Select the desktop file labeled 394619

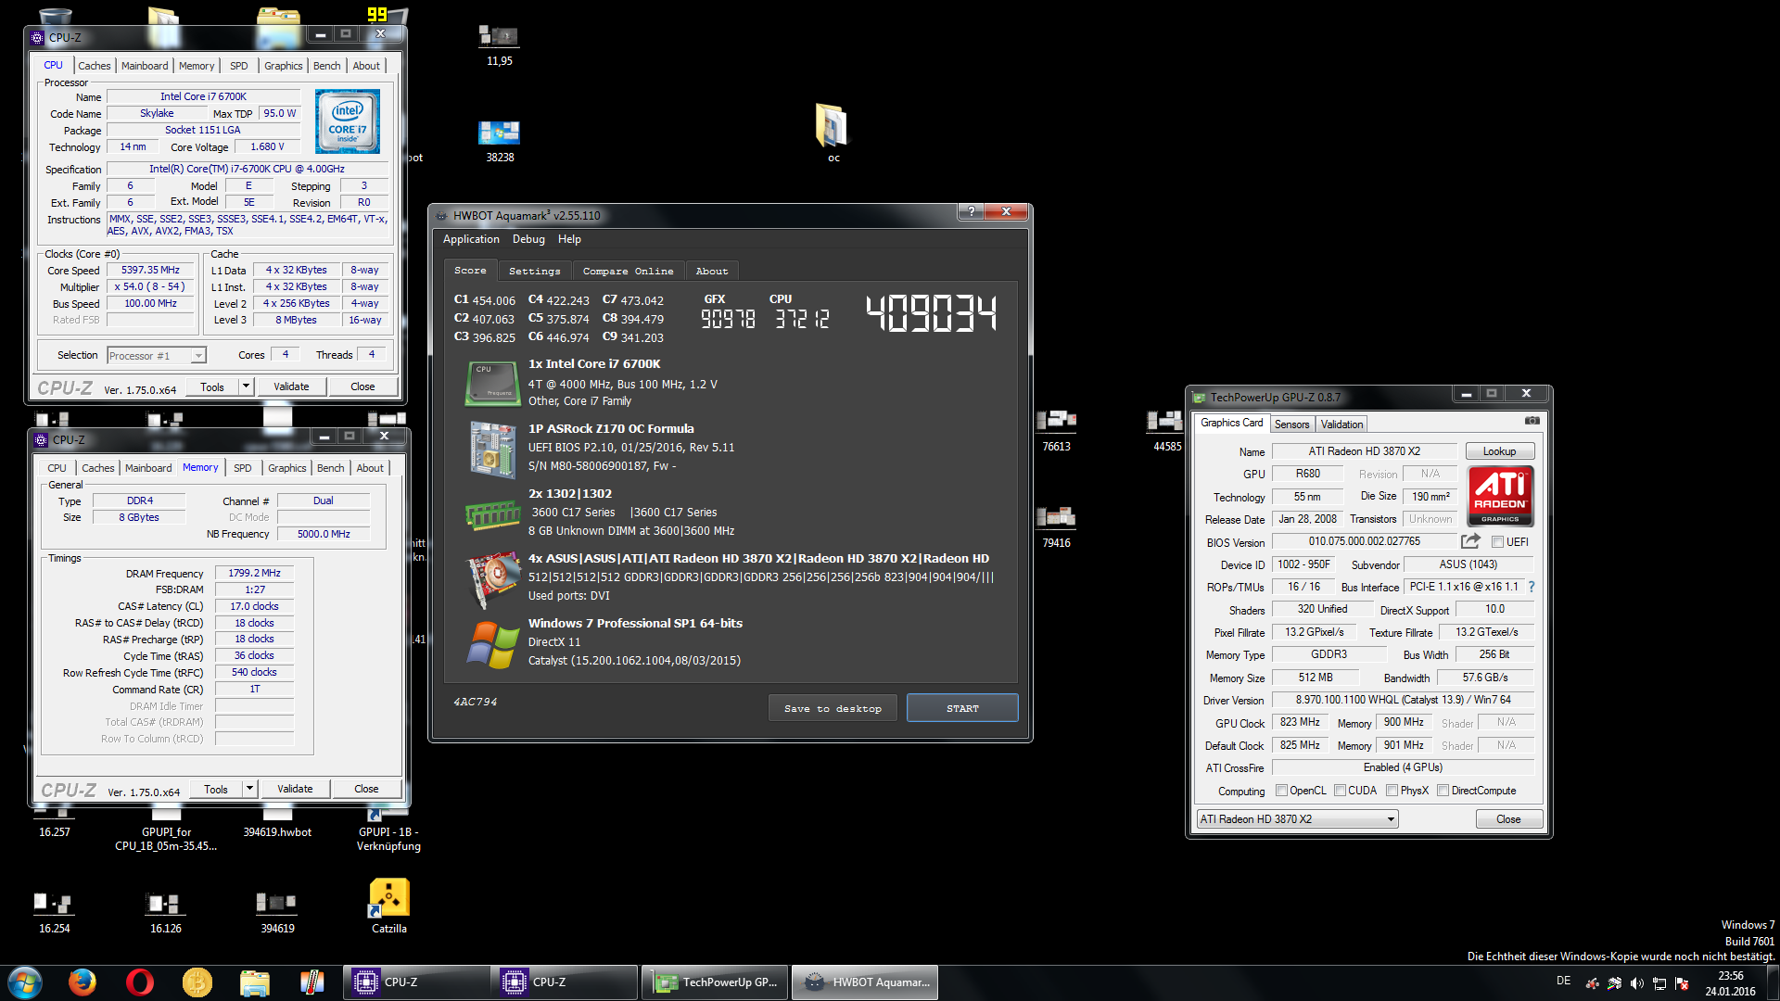[x=277, y=912]
